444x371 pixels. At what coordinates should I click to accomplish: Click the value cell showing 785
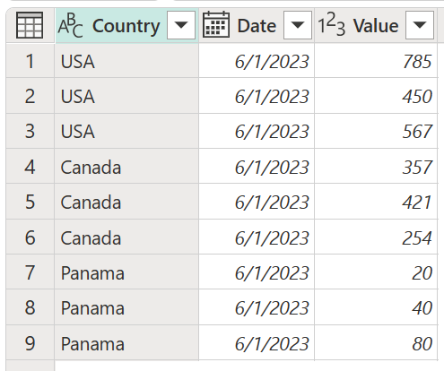coord(376,61)
